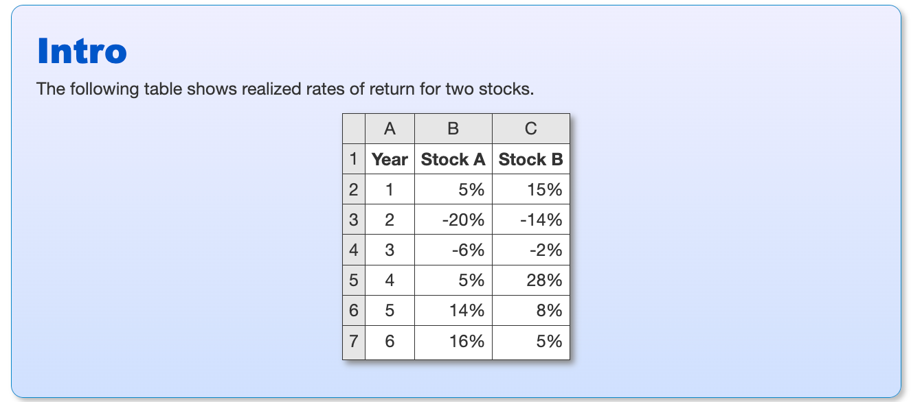Screen dimensions: 922x402
Task: Select Stock A return of -20%
Action: point(453,220)
